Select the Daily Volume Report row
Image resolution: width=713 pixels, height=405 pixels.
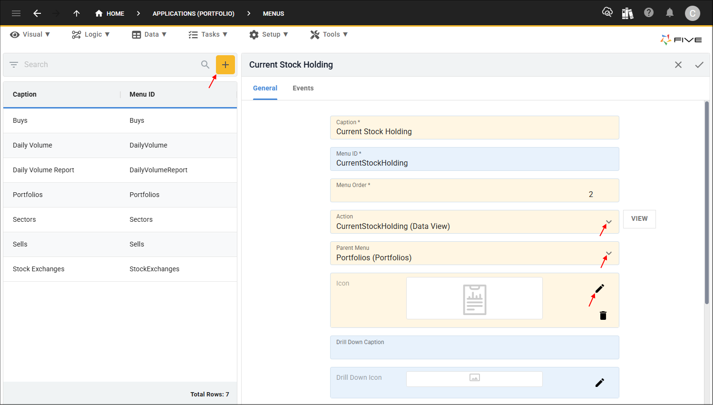120,170
